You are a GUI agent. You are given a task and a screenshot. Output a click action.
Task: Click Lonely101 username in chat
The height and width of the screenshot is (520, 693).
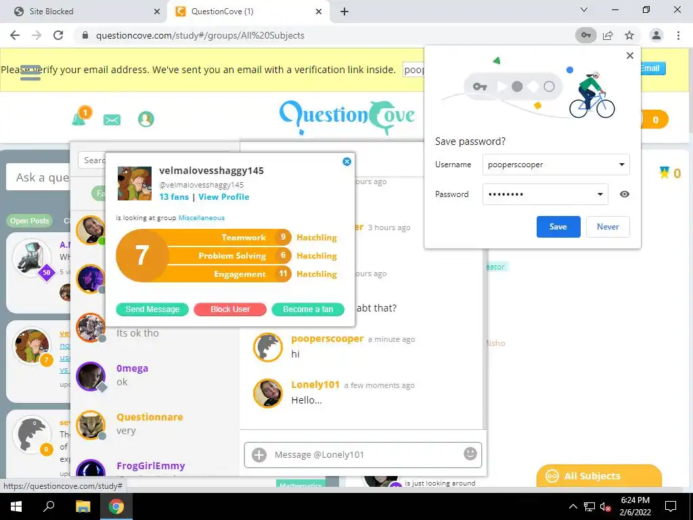click(x=315, y=385)
